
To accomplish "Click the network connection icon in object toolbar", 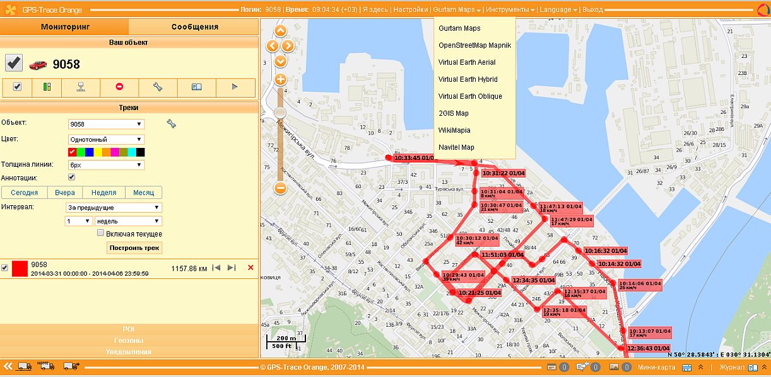I will point(81,87).
